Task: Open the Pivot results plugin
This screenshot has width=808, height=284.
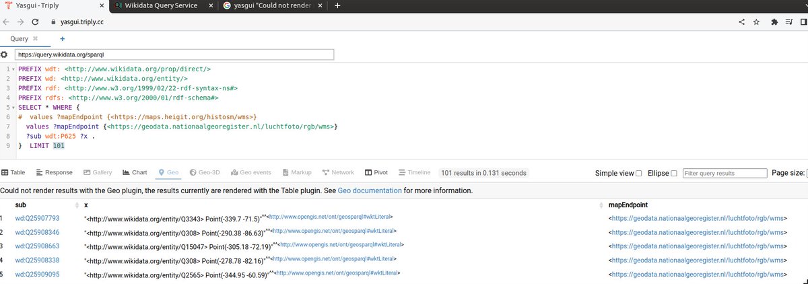Action: 376,173
